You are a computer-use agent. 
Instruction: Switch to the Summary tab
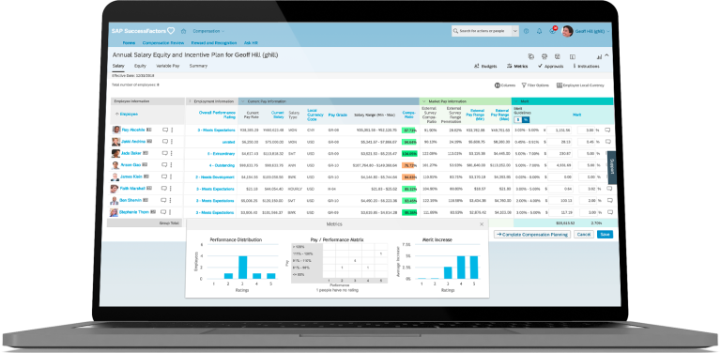(x=198, y=66)
